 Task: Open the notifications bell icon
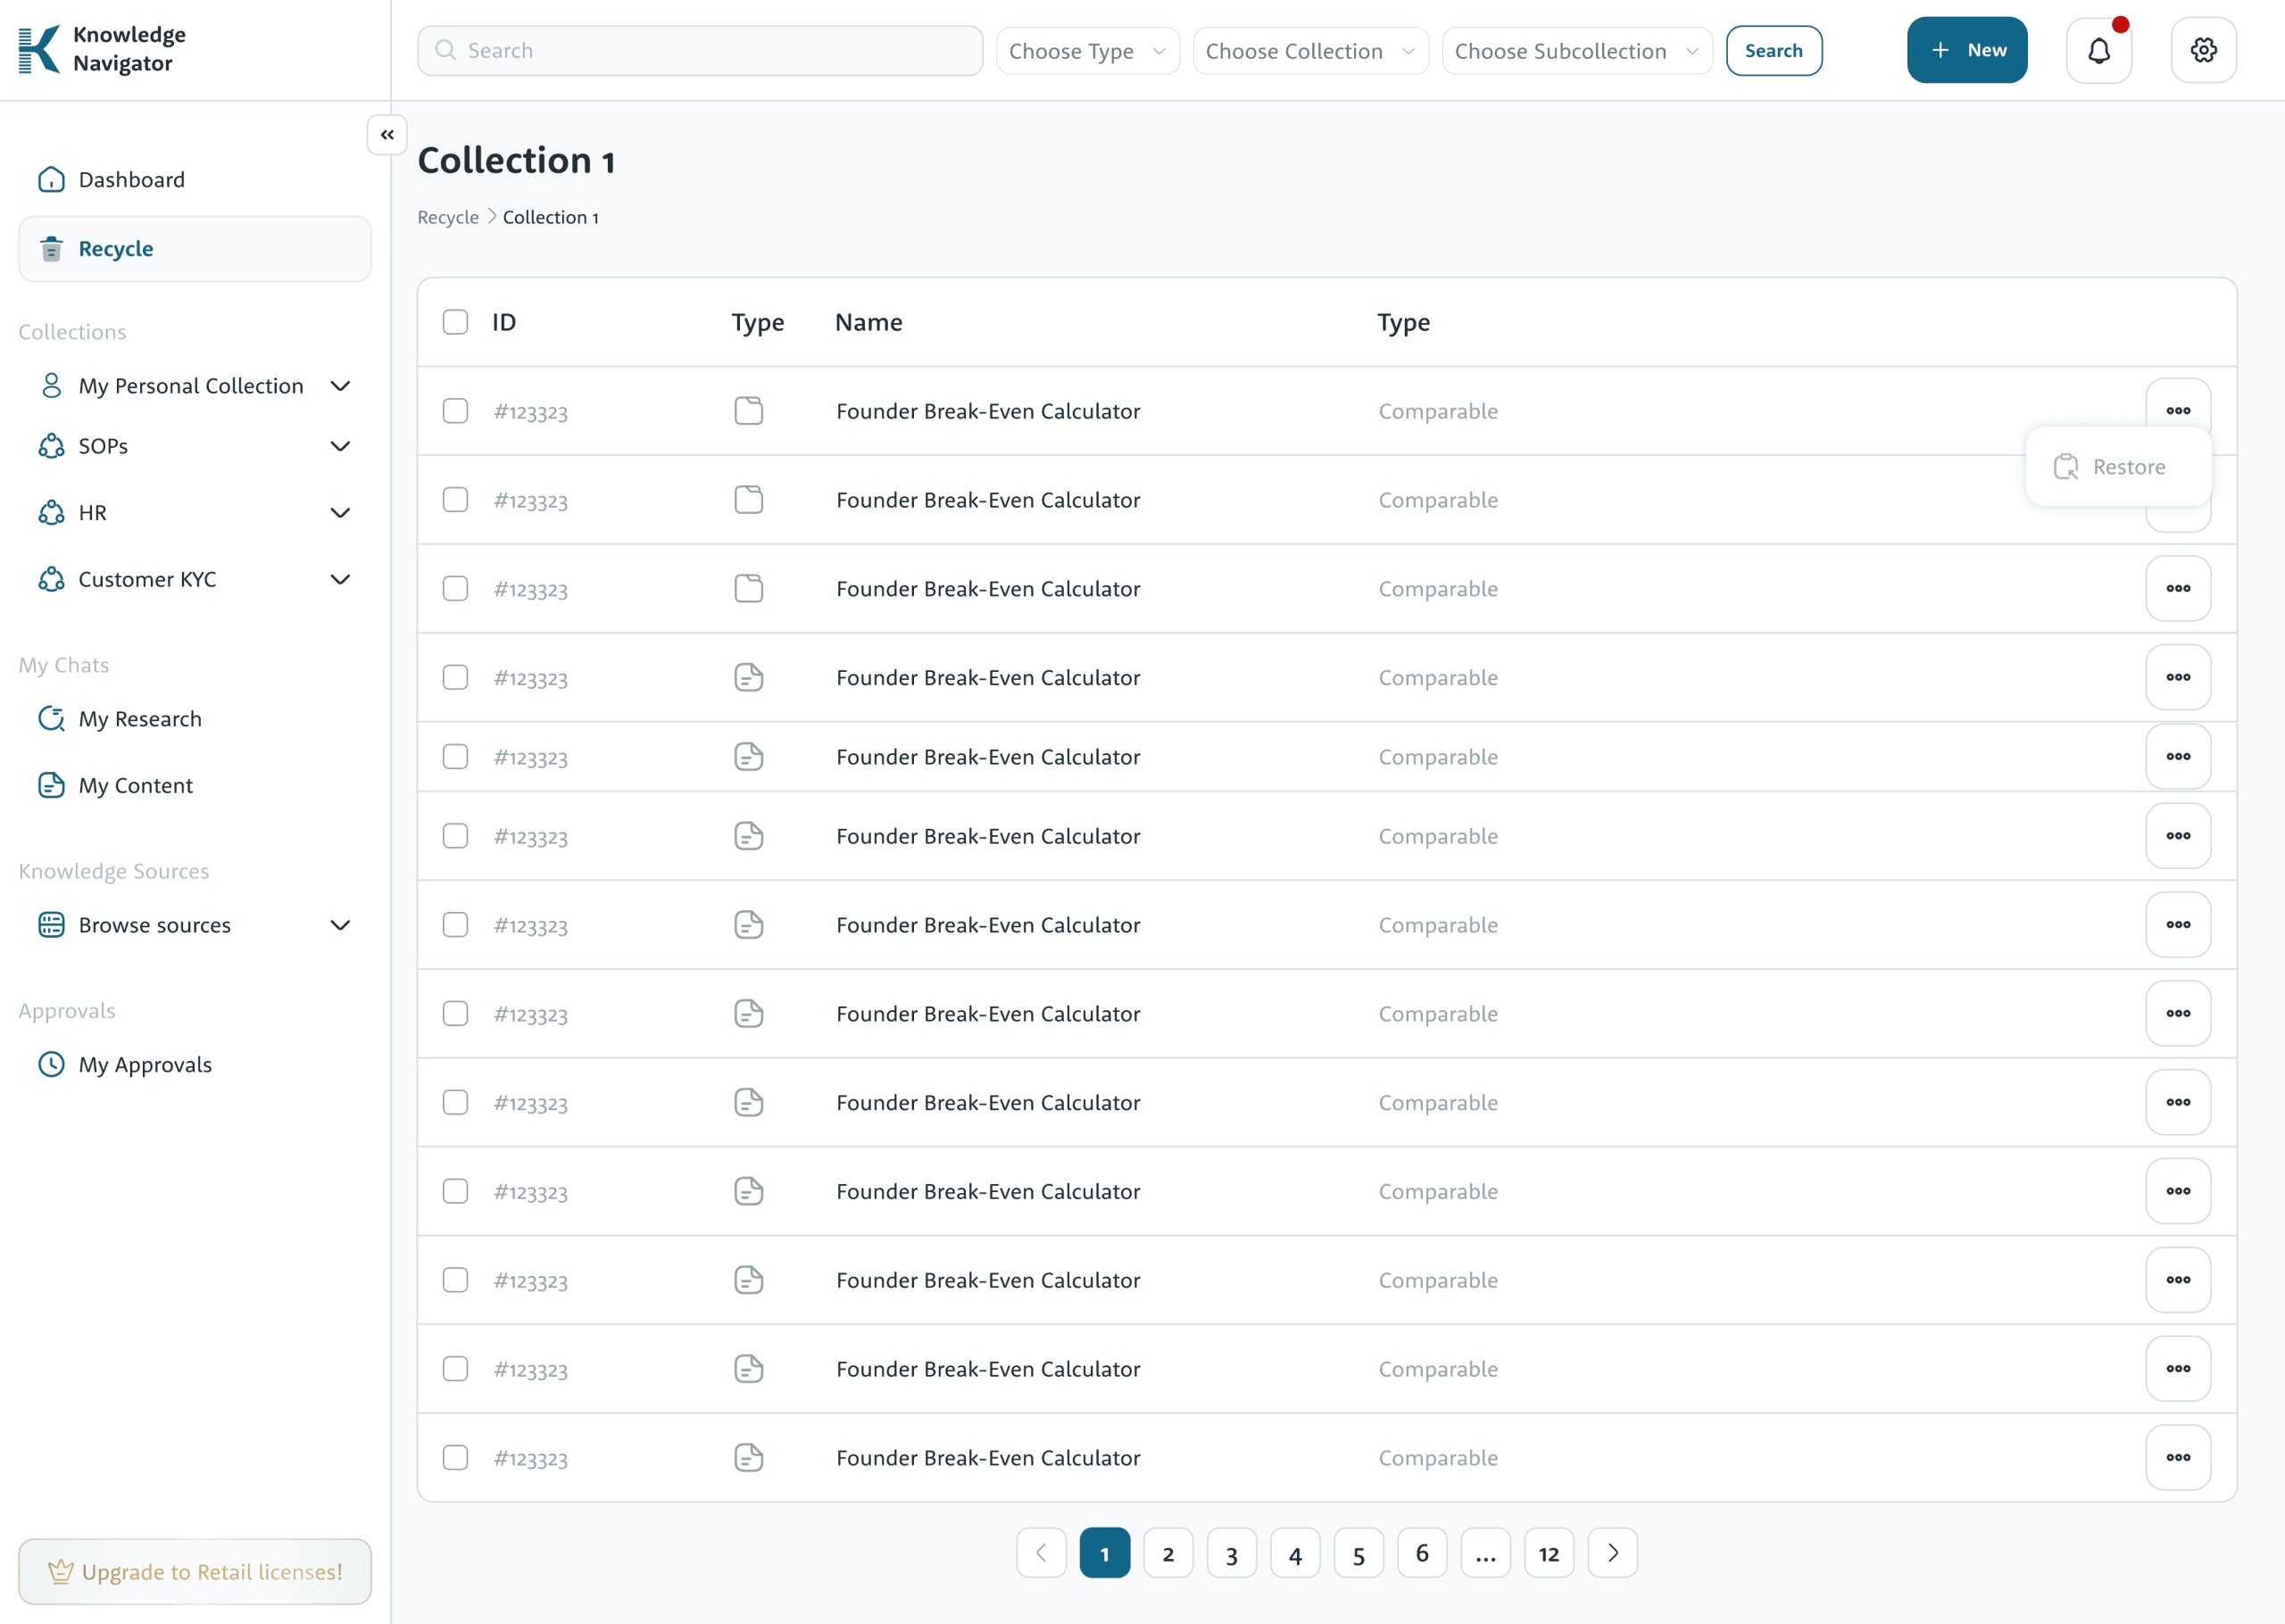click(x=2098, y=50)
